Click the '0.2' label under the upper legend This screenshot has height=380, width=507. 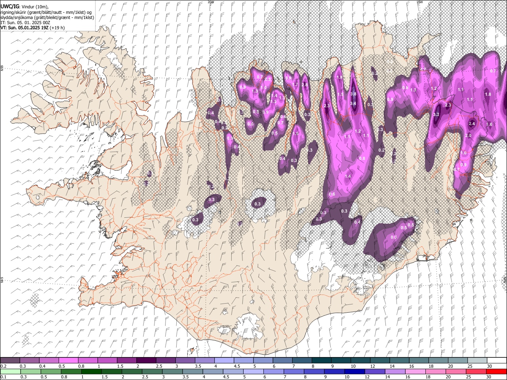point(3,366)
